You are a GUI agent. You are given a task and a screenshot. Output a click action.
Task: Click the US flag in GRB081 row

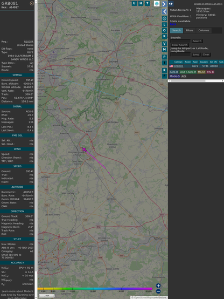(x=171, y=66)
